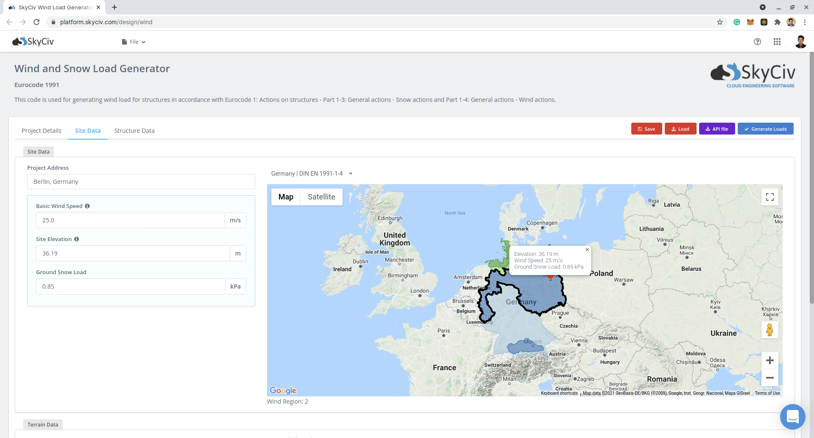The width and height of the screenshot is (814, 438).
Task: Bookmark this page with star icon
Action: pyautogui.click(x=719, y=22)
